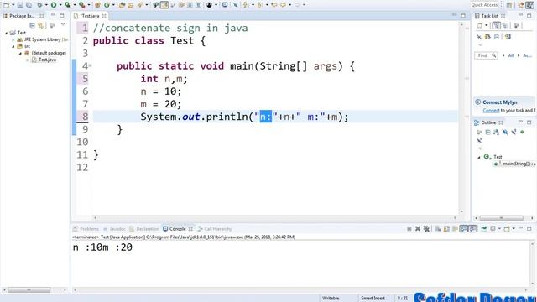This screenshot has width=537, height=302.
Task: Click the Run (green play) toolbar button
Action: (54, 5)
